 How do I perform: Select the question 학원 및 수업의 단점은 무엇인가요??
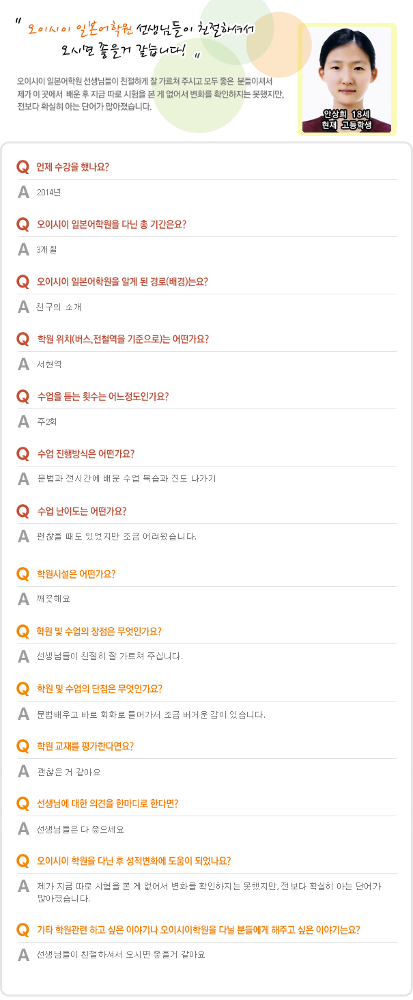[99, 689]
